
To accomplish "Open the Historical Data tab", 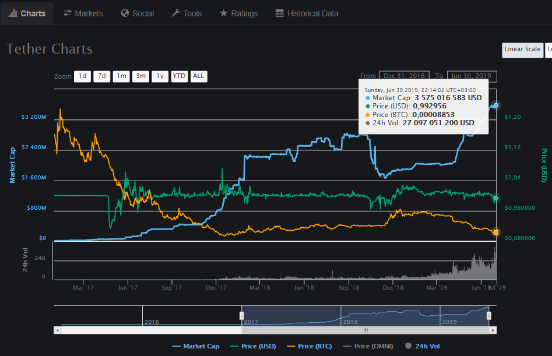I will point(307,13).
